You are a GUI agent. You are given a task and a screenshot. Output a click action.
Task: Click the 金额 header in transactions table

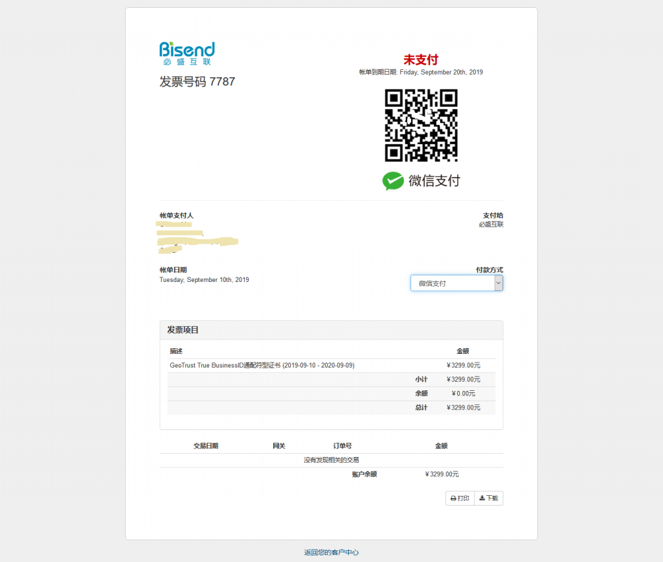coord(442,445)
